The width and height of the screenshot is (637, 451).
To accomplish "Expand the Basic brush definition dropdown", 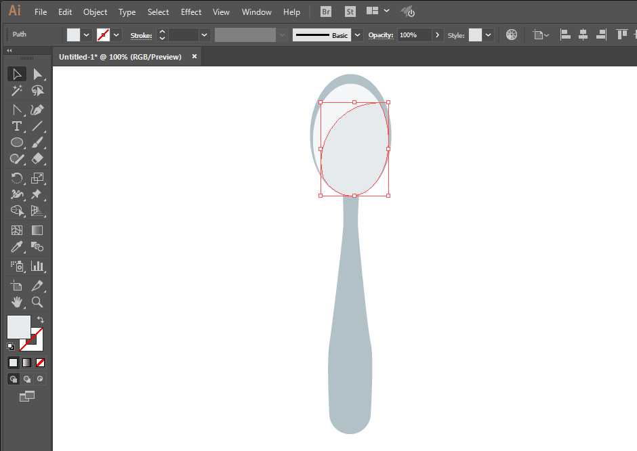I will 357,34.
